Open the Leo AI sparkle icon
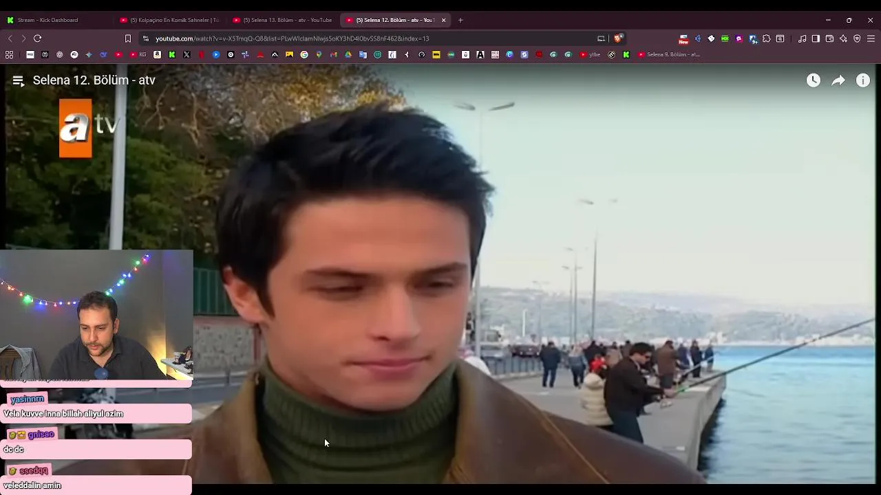This screenshot has height=495, width=881. coord(843,38)
